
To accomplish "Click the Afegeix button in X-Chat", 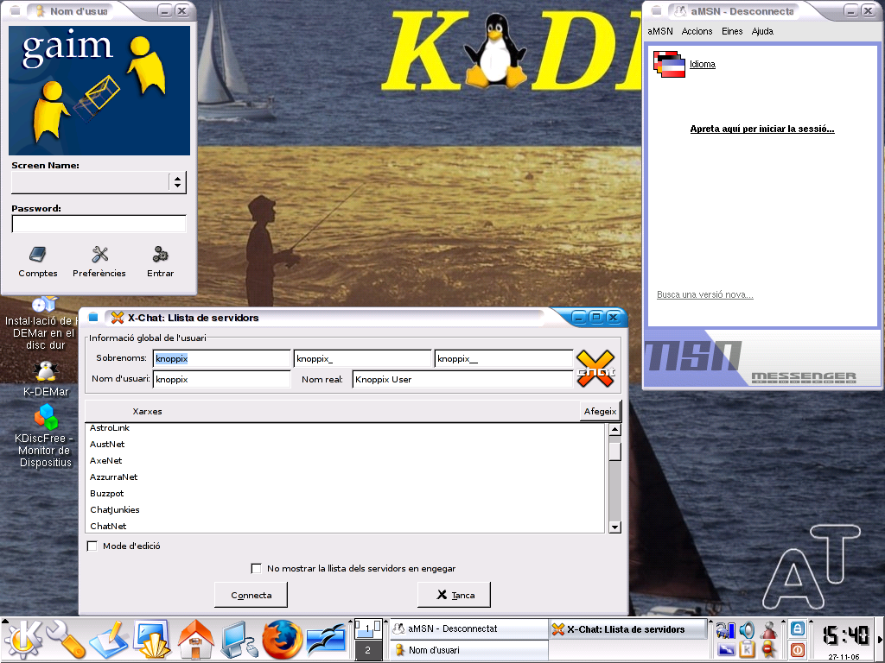I will [600, 412].
